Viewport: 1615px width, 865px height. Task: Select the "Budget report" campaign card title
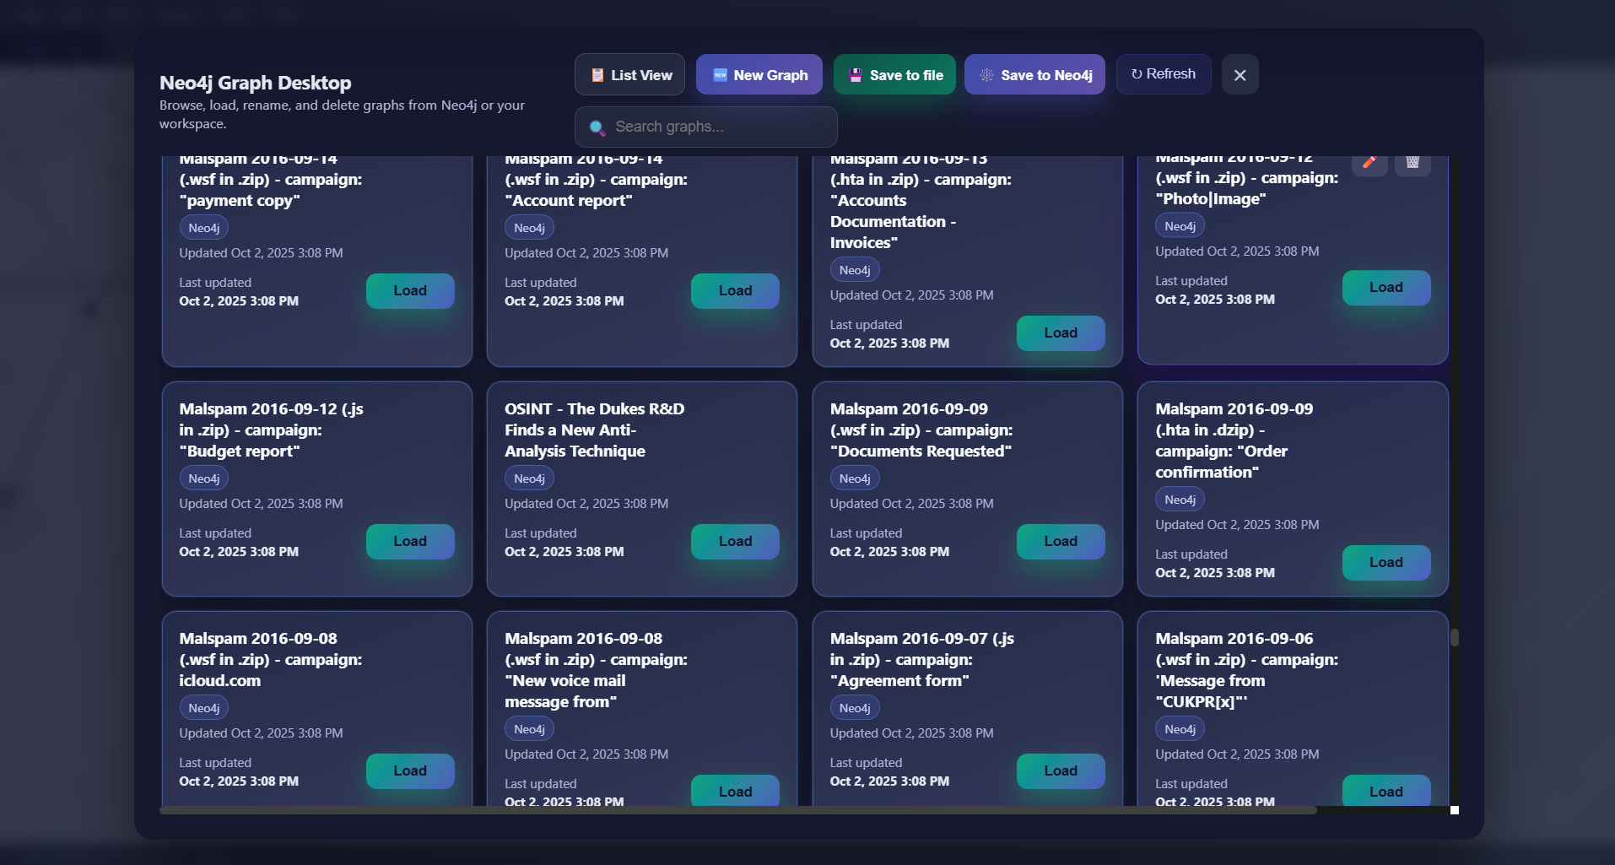(272, 430)
